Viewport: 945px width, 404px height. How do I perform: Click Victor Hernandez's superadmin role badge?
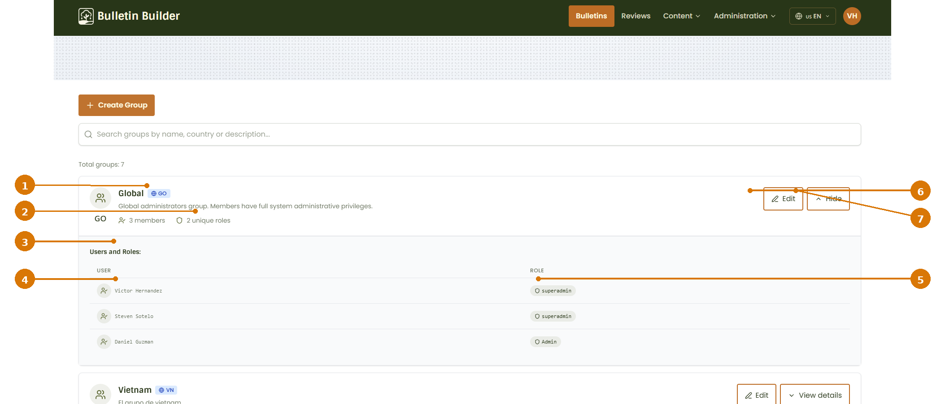tap(553, 291)
